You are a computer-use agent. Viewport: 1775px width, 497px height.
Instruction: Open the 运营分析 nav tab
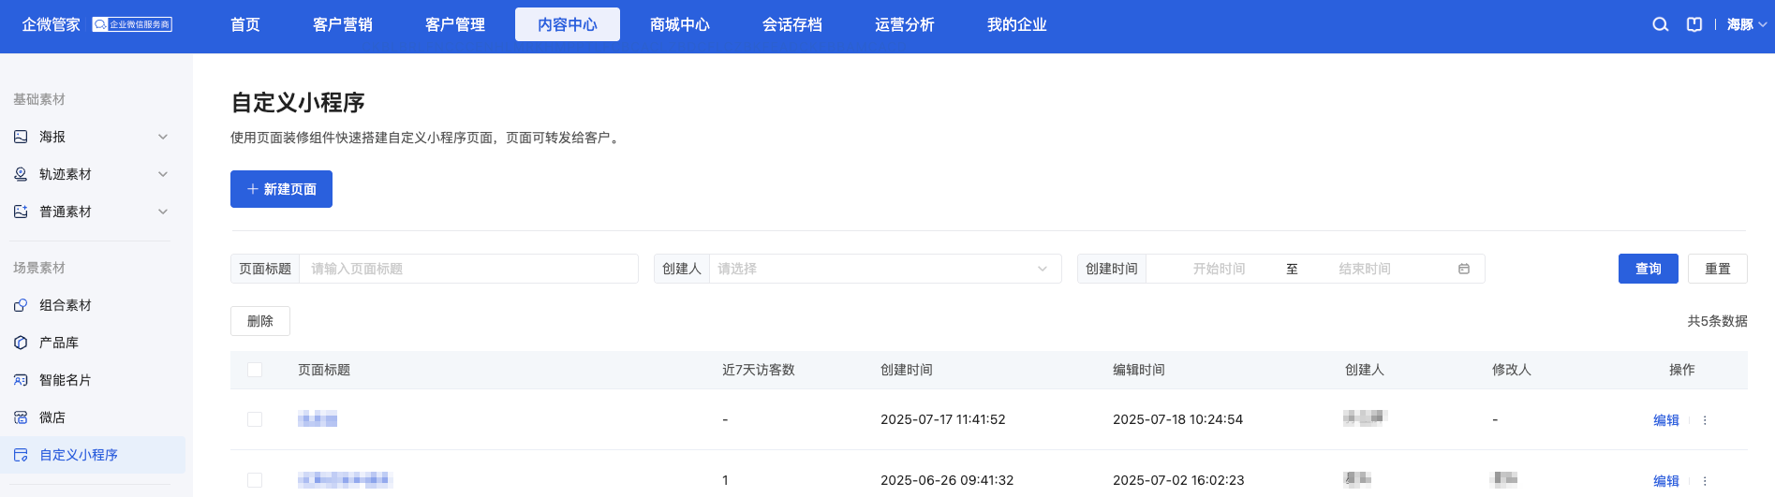tap(905, 24)
